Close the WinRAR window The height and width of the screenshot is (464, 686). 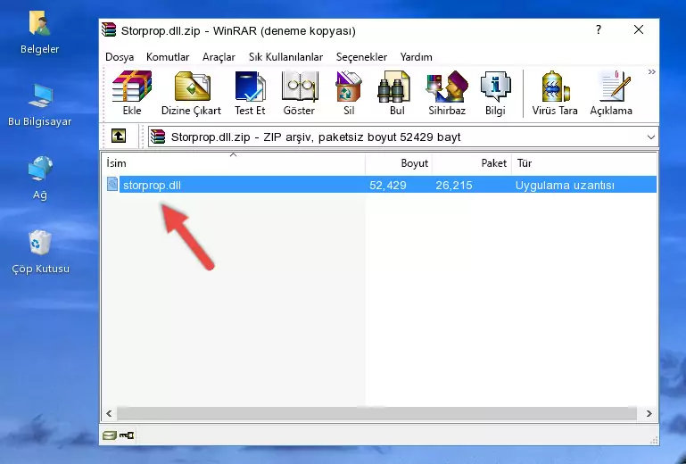click(639, 29)
